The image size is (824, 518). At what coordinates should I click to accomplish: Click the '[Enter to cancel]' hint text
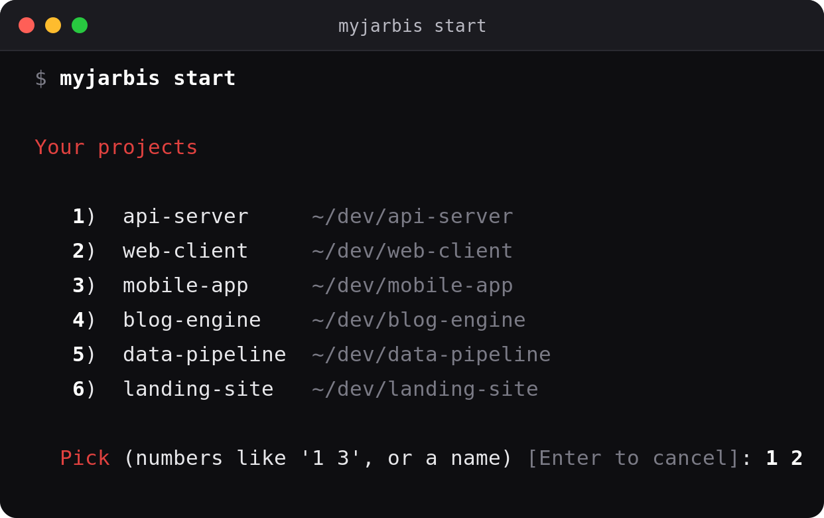click(633, 458)
